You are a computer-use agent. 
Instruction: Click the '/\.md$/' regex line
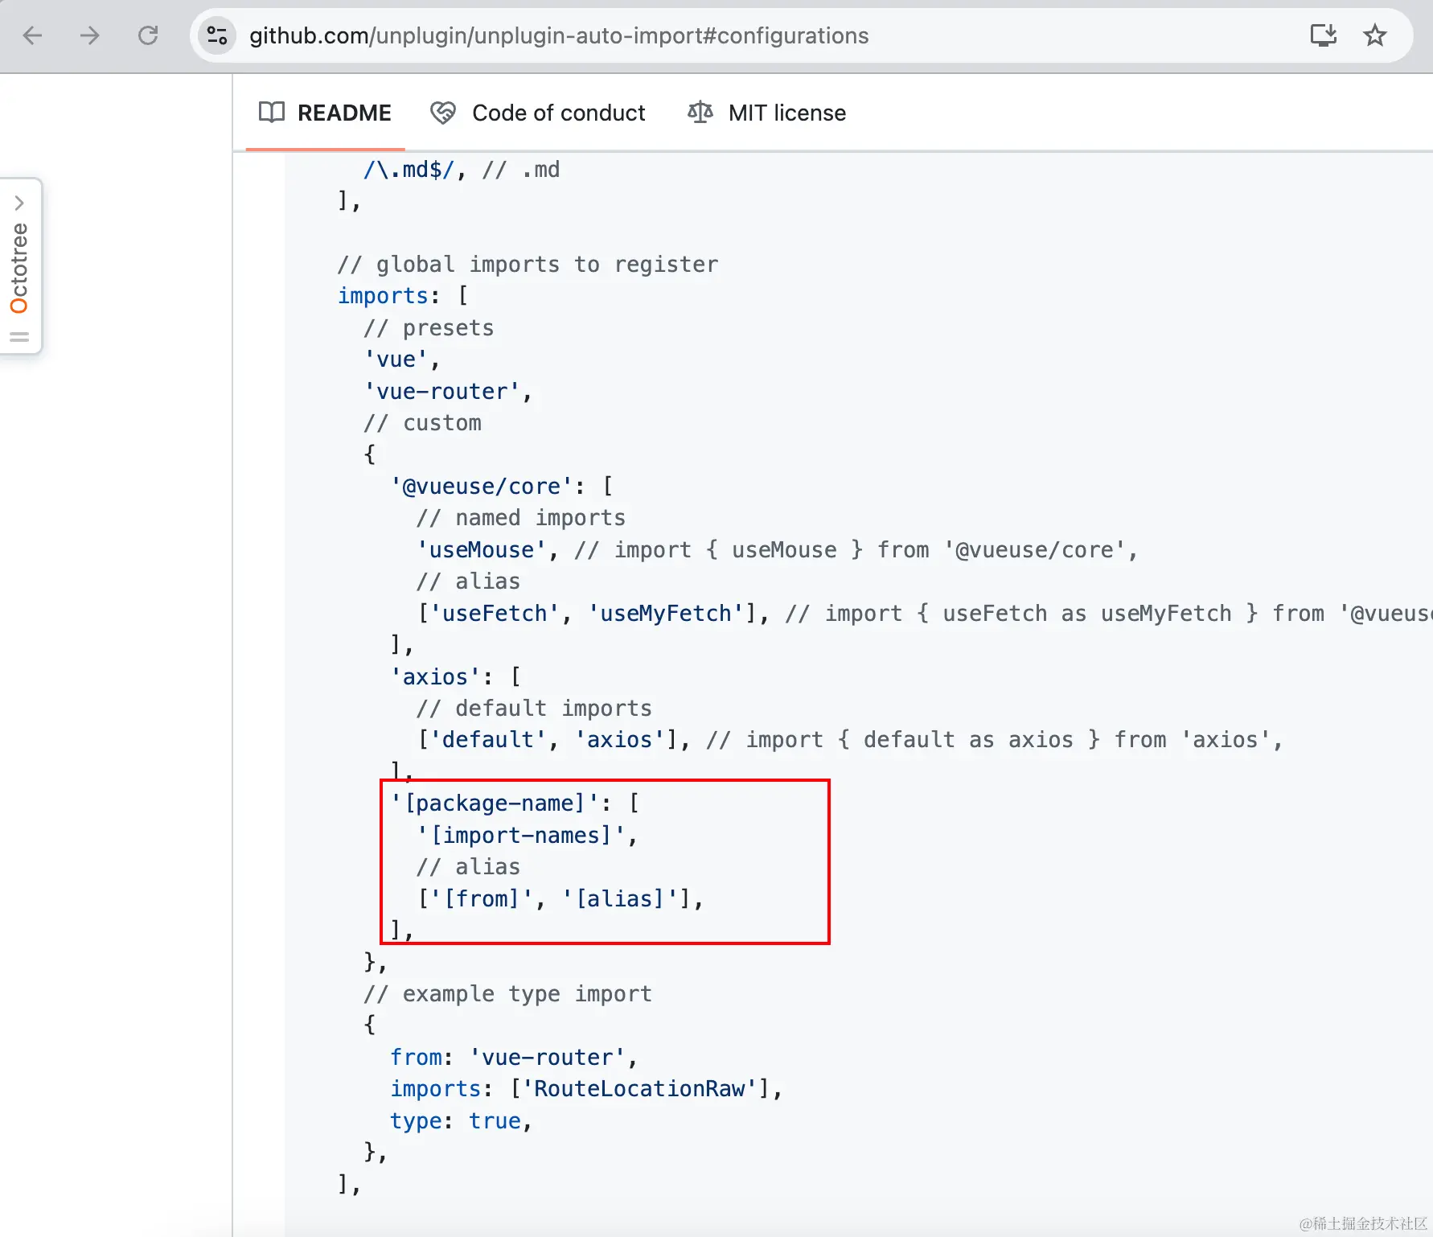pos(462,170)
